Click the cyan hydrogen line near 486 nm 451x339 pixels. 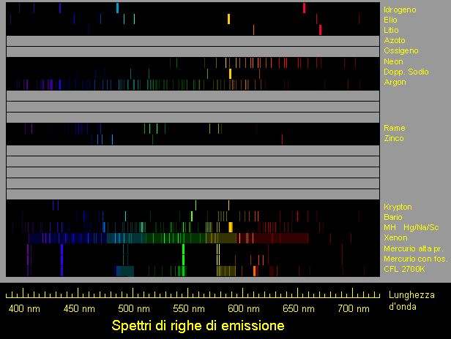tap(117, 8)
